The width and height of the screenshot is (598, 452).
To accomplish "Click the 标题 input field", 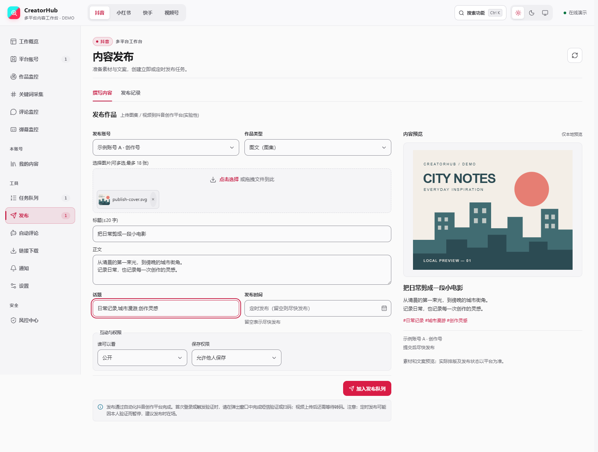I will point(242,234).
